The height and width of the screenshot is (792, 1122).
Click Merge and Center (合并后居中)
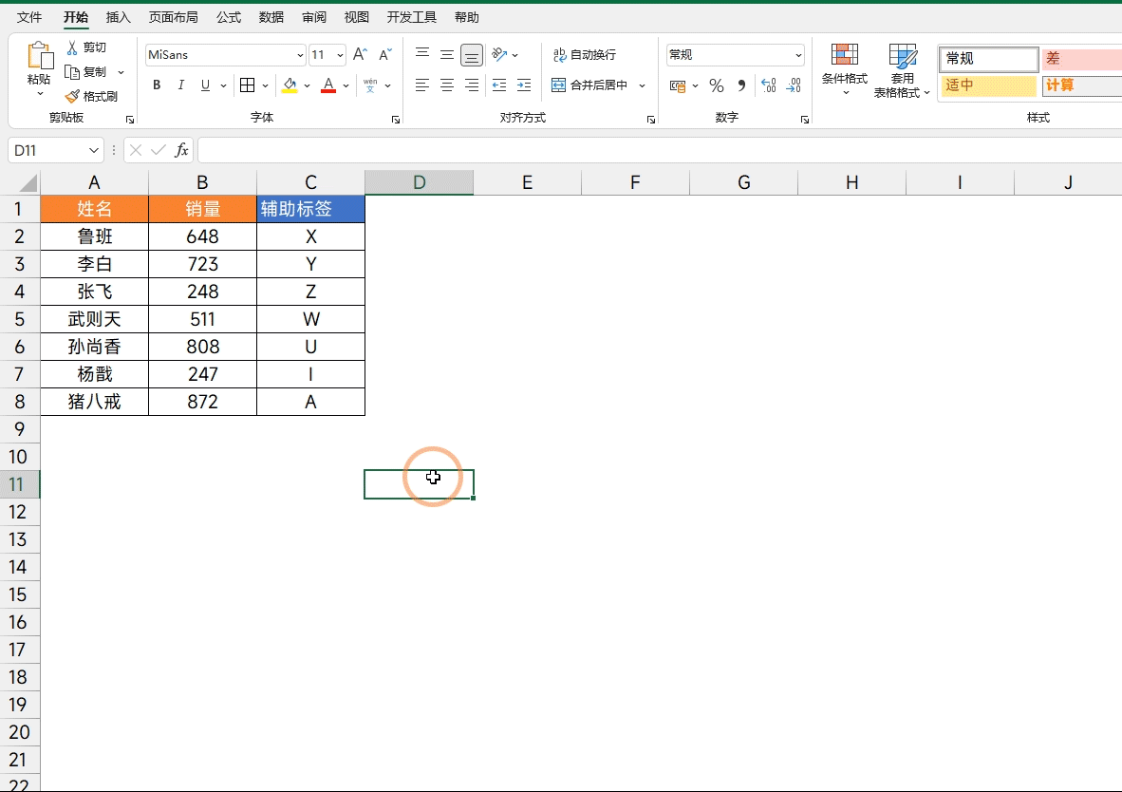(x=590, y=85)
